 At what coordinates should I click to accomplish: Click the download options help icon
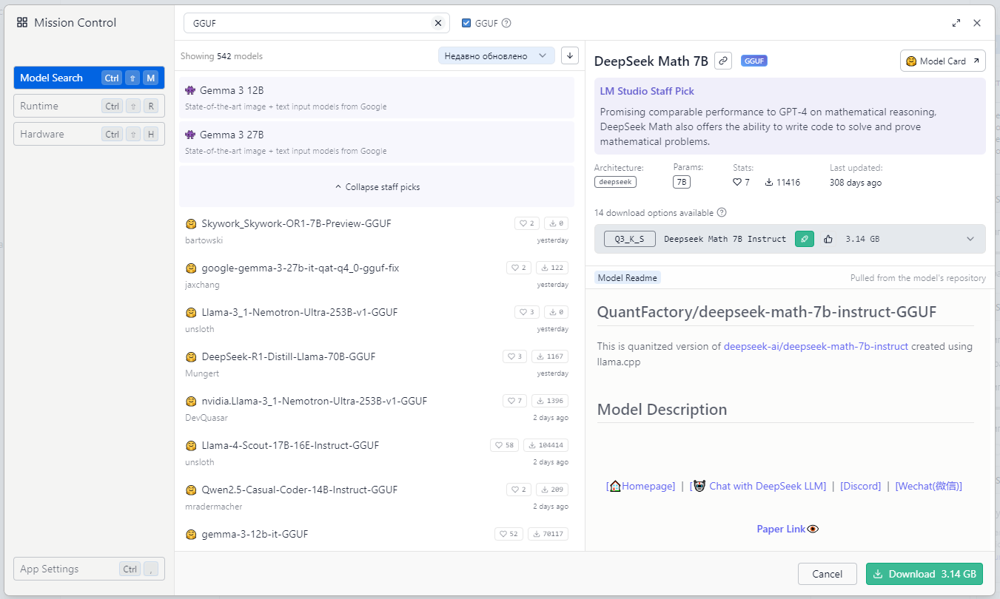click(x=722, y=212)
